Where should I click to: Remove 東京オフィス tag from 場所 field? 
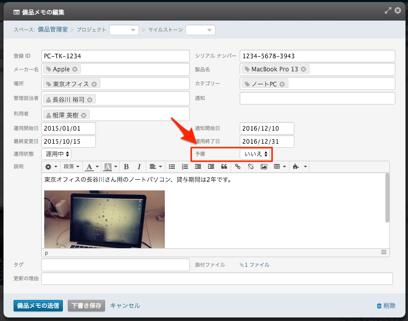coord(94,84)
